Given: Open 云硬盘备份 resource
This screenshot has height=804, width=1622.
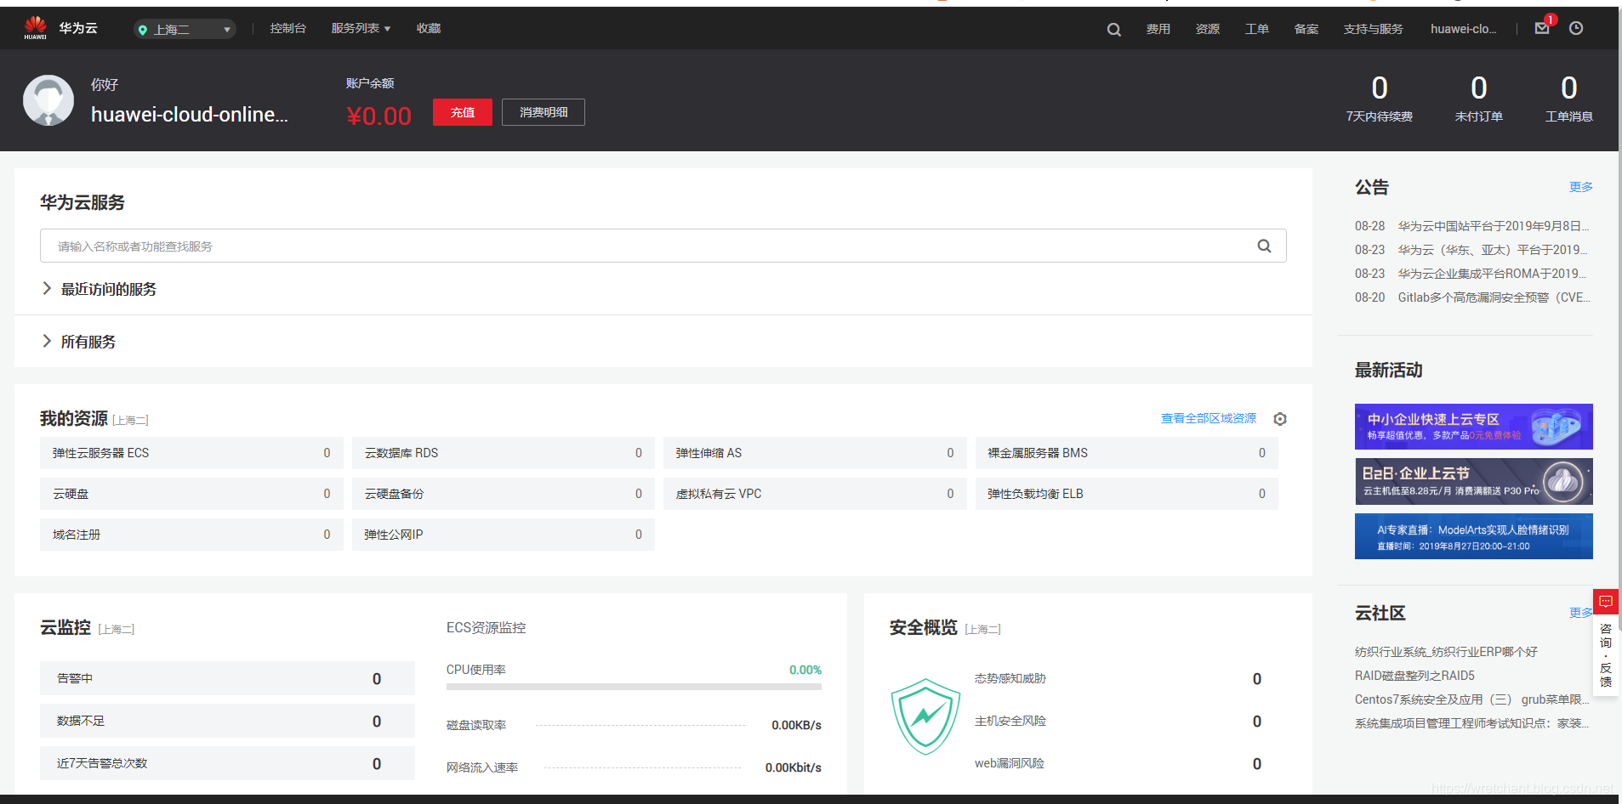Looking at the screenshot, I should (503, 494).
